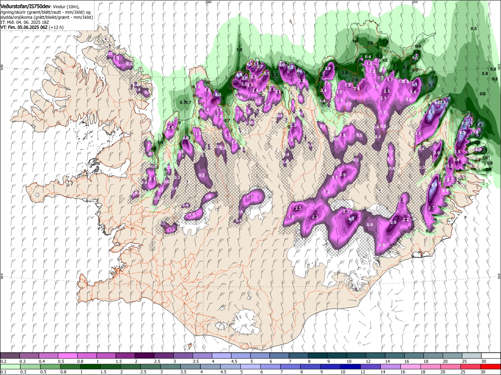
Task: Select the white above-30 snow scale swatch
Action: pos(491,356)
